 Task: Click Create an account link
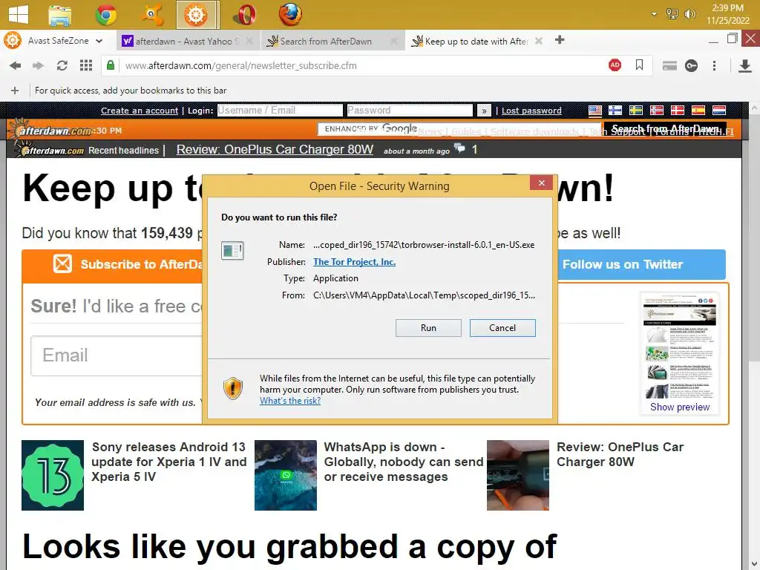coord(140,111)
